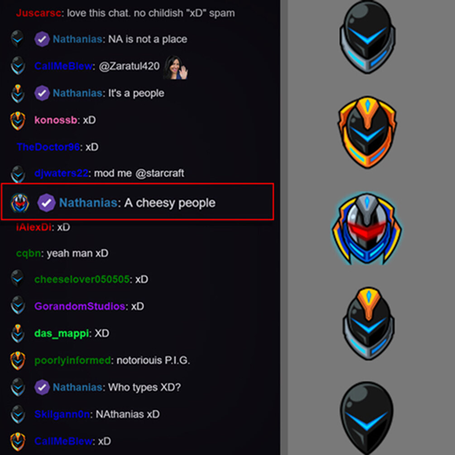Select the glowing red-visor blue helmet badge
455x455 pixels.
coord(367,229)
